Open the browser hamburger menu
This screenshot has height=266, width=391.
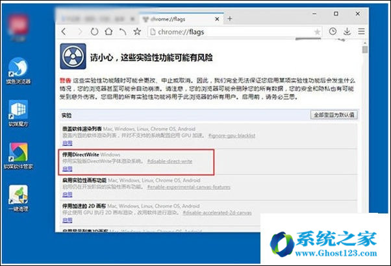point(361,31)
